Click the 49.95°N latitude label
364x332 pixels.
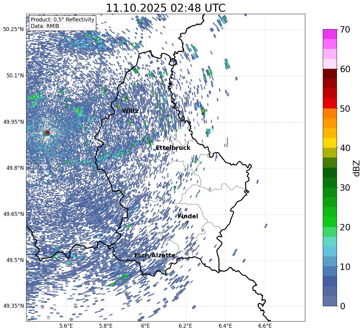coord(14,122)
